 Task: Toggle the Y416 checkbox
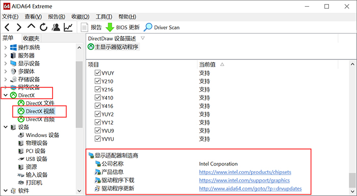(98, 106)
